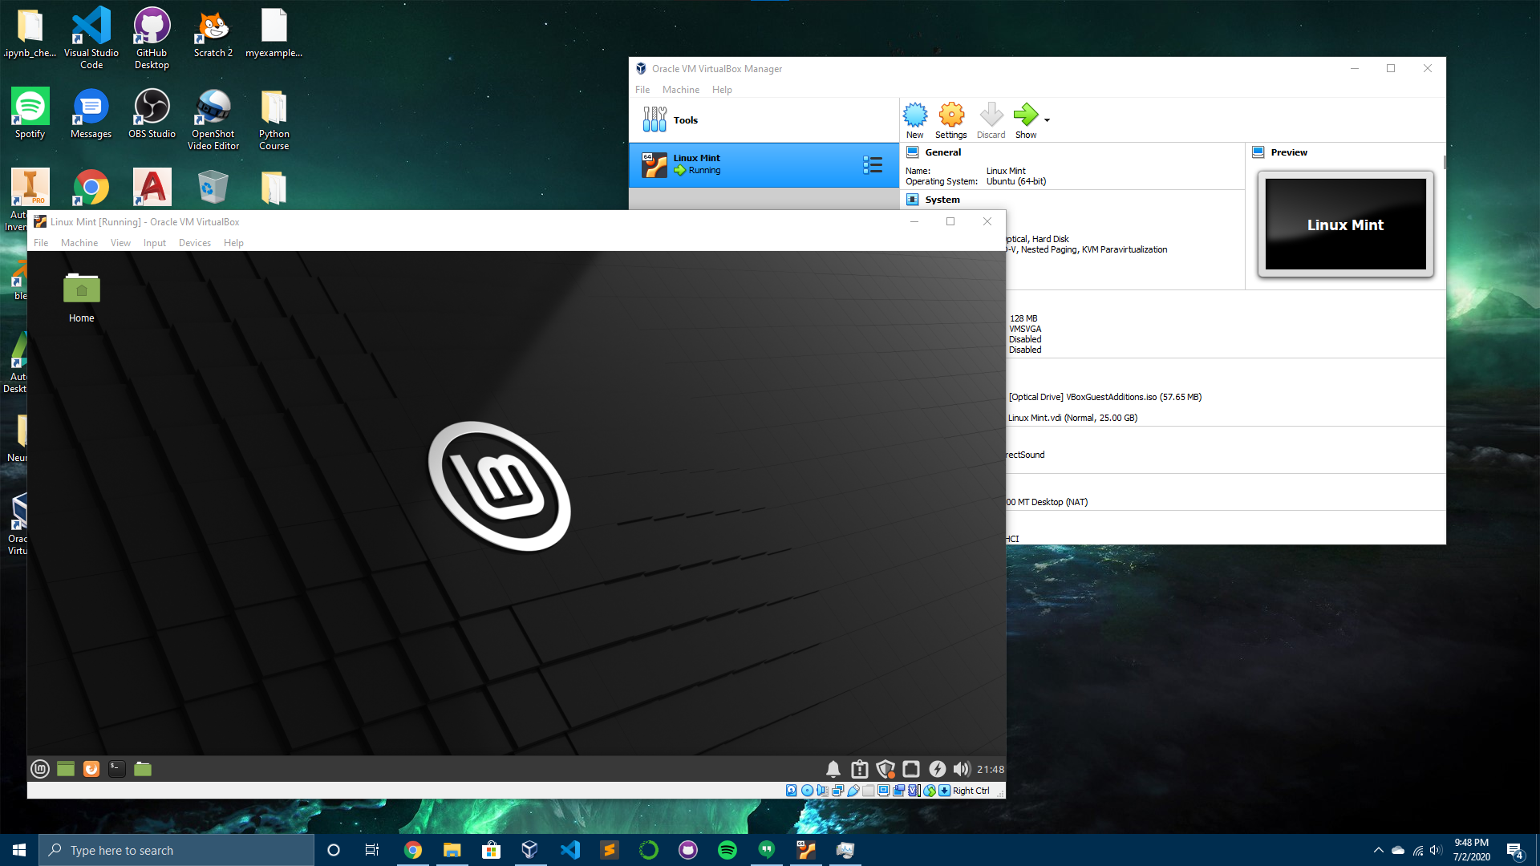Screen dimensions: 1540x866
Task: Click the Linux Mint preview thumbnail
Action: point(1345,225)
